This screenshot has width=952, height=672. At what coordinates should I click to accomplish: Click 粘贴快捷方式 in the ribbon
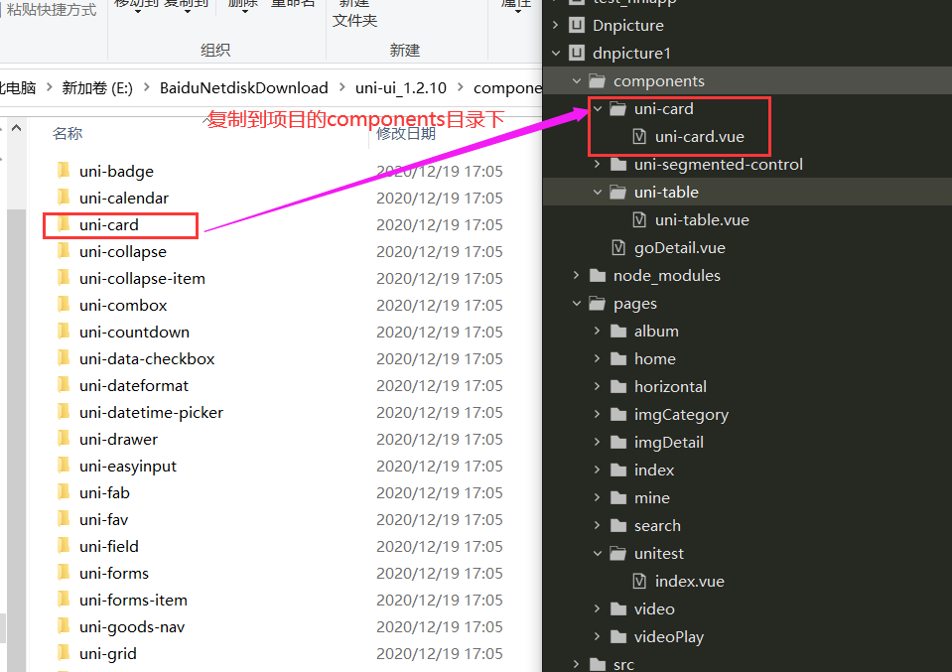click(x=52, y=10)
